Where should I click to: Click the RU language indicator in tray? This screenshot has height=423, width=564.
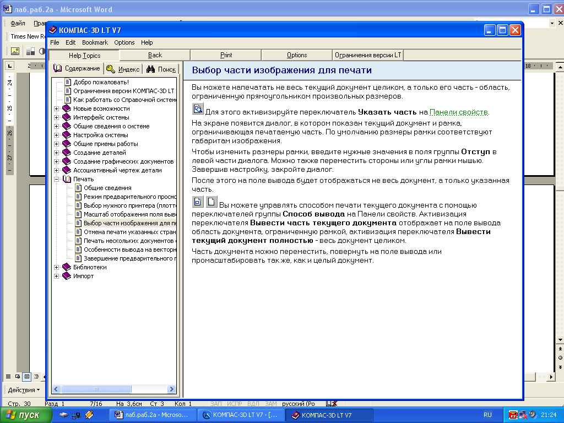[487, 415]
